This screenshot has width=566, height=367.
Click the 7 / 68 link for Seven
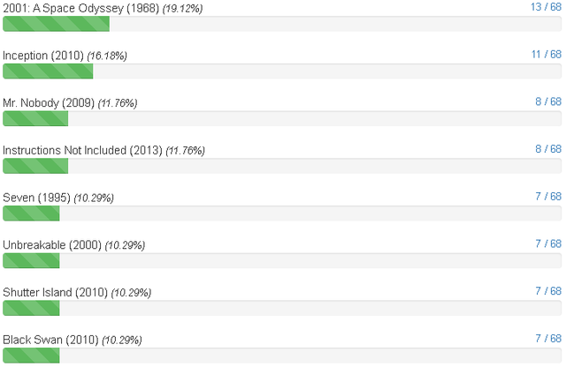548,197
